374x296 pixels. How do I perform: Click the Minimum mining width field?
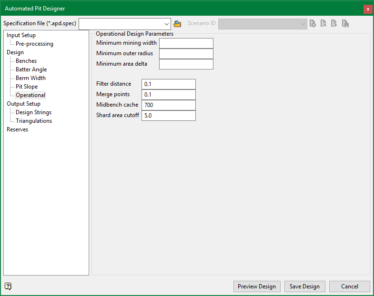186,43
